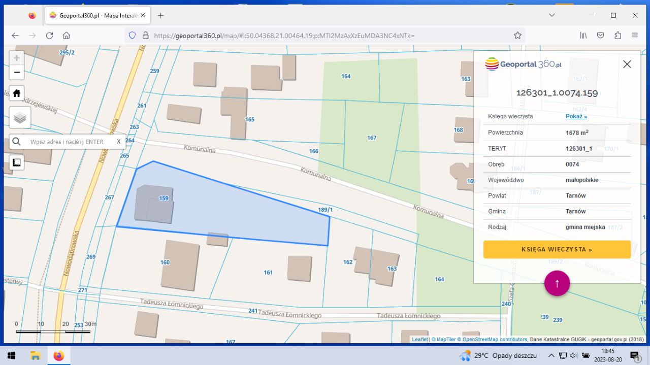Click the search magnifier icon
Viewport: 650px width, 365px height.
pos(17,142)
